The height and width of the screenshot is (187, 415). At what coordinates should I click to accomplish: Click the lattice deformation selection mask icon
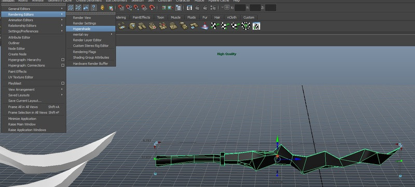(71, 8)
